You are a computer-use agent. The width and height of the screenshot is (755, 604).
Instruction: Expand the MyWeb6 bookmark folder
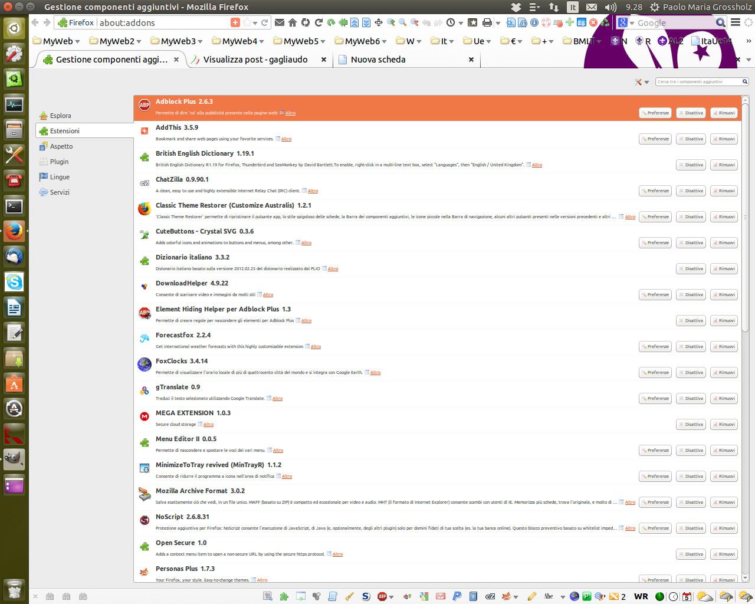(360, 41)
